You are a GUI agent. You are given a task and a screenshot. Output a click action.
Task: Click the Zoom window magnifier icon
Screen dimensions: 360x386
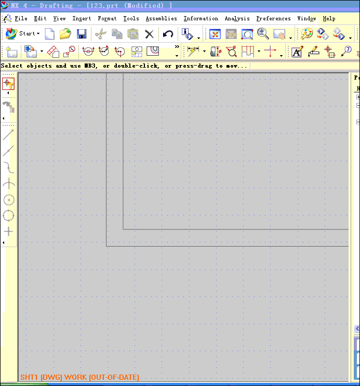(x=247, y=34)
